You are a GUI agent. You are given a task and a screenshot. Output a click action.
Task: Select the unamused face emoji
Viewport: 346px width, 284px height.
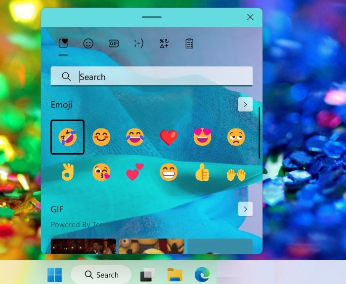tap(236, 137)
